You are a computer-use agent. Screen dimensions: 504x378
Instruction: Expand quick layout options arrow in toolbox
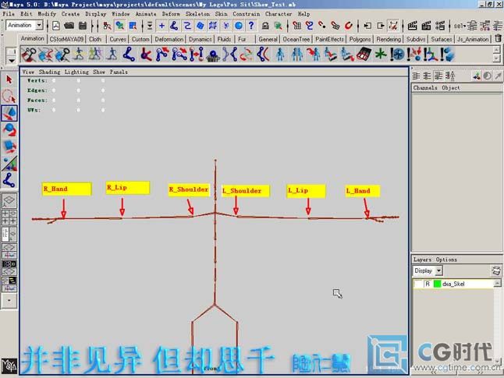pyautogui.click(x=9, y=300)
